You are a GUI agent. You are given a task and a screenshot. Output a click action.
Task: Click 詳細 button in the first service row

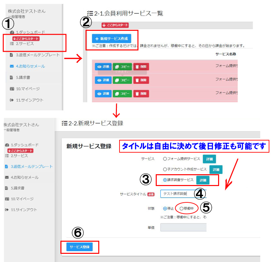103,66
